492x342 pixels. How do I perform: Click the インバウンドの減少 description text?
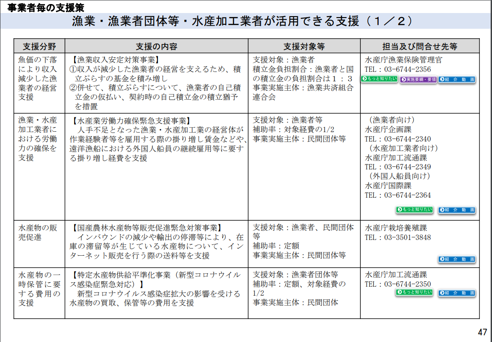pos(157,246)
